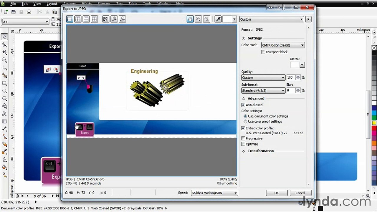Click the New document icon
377x212 pixels.
(6, 12)
